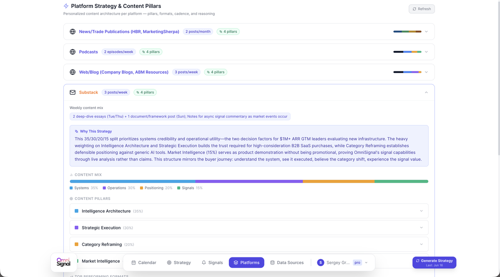Click the Sergey Gr... user name
The image size is (500, 277).
338,263
